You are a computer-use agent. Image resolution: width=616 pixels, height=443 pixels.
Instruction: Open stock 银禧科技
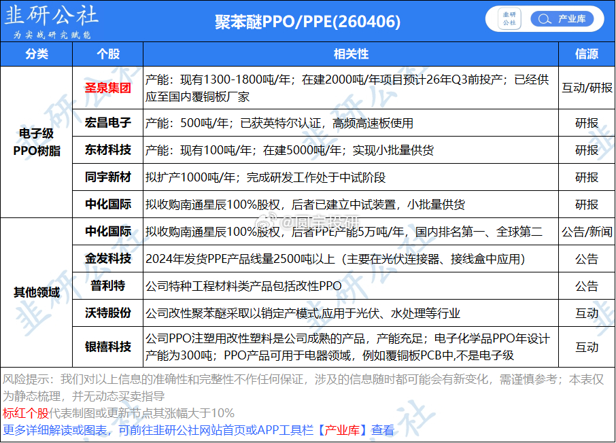pyautogui.click(x=108, y=347)
